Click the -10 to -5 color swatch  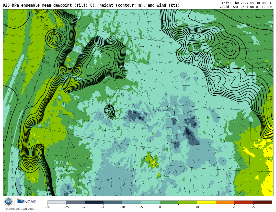pyautogui.click(x=132, y=202)
